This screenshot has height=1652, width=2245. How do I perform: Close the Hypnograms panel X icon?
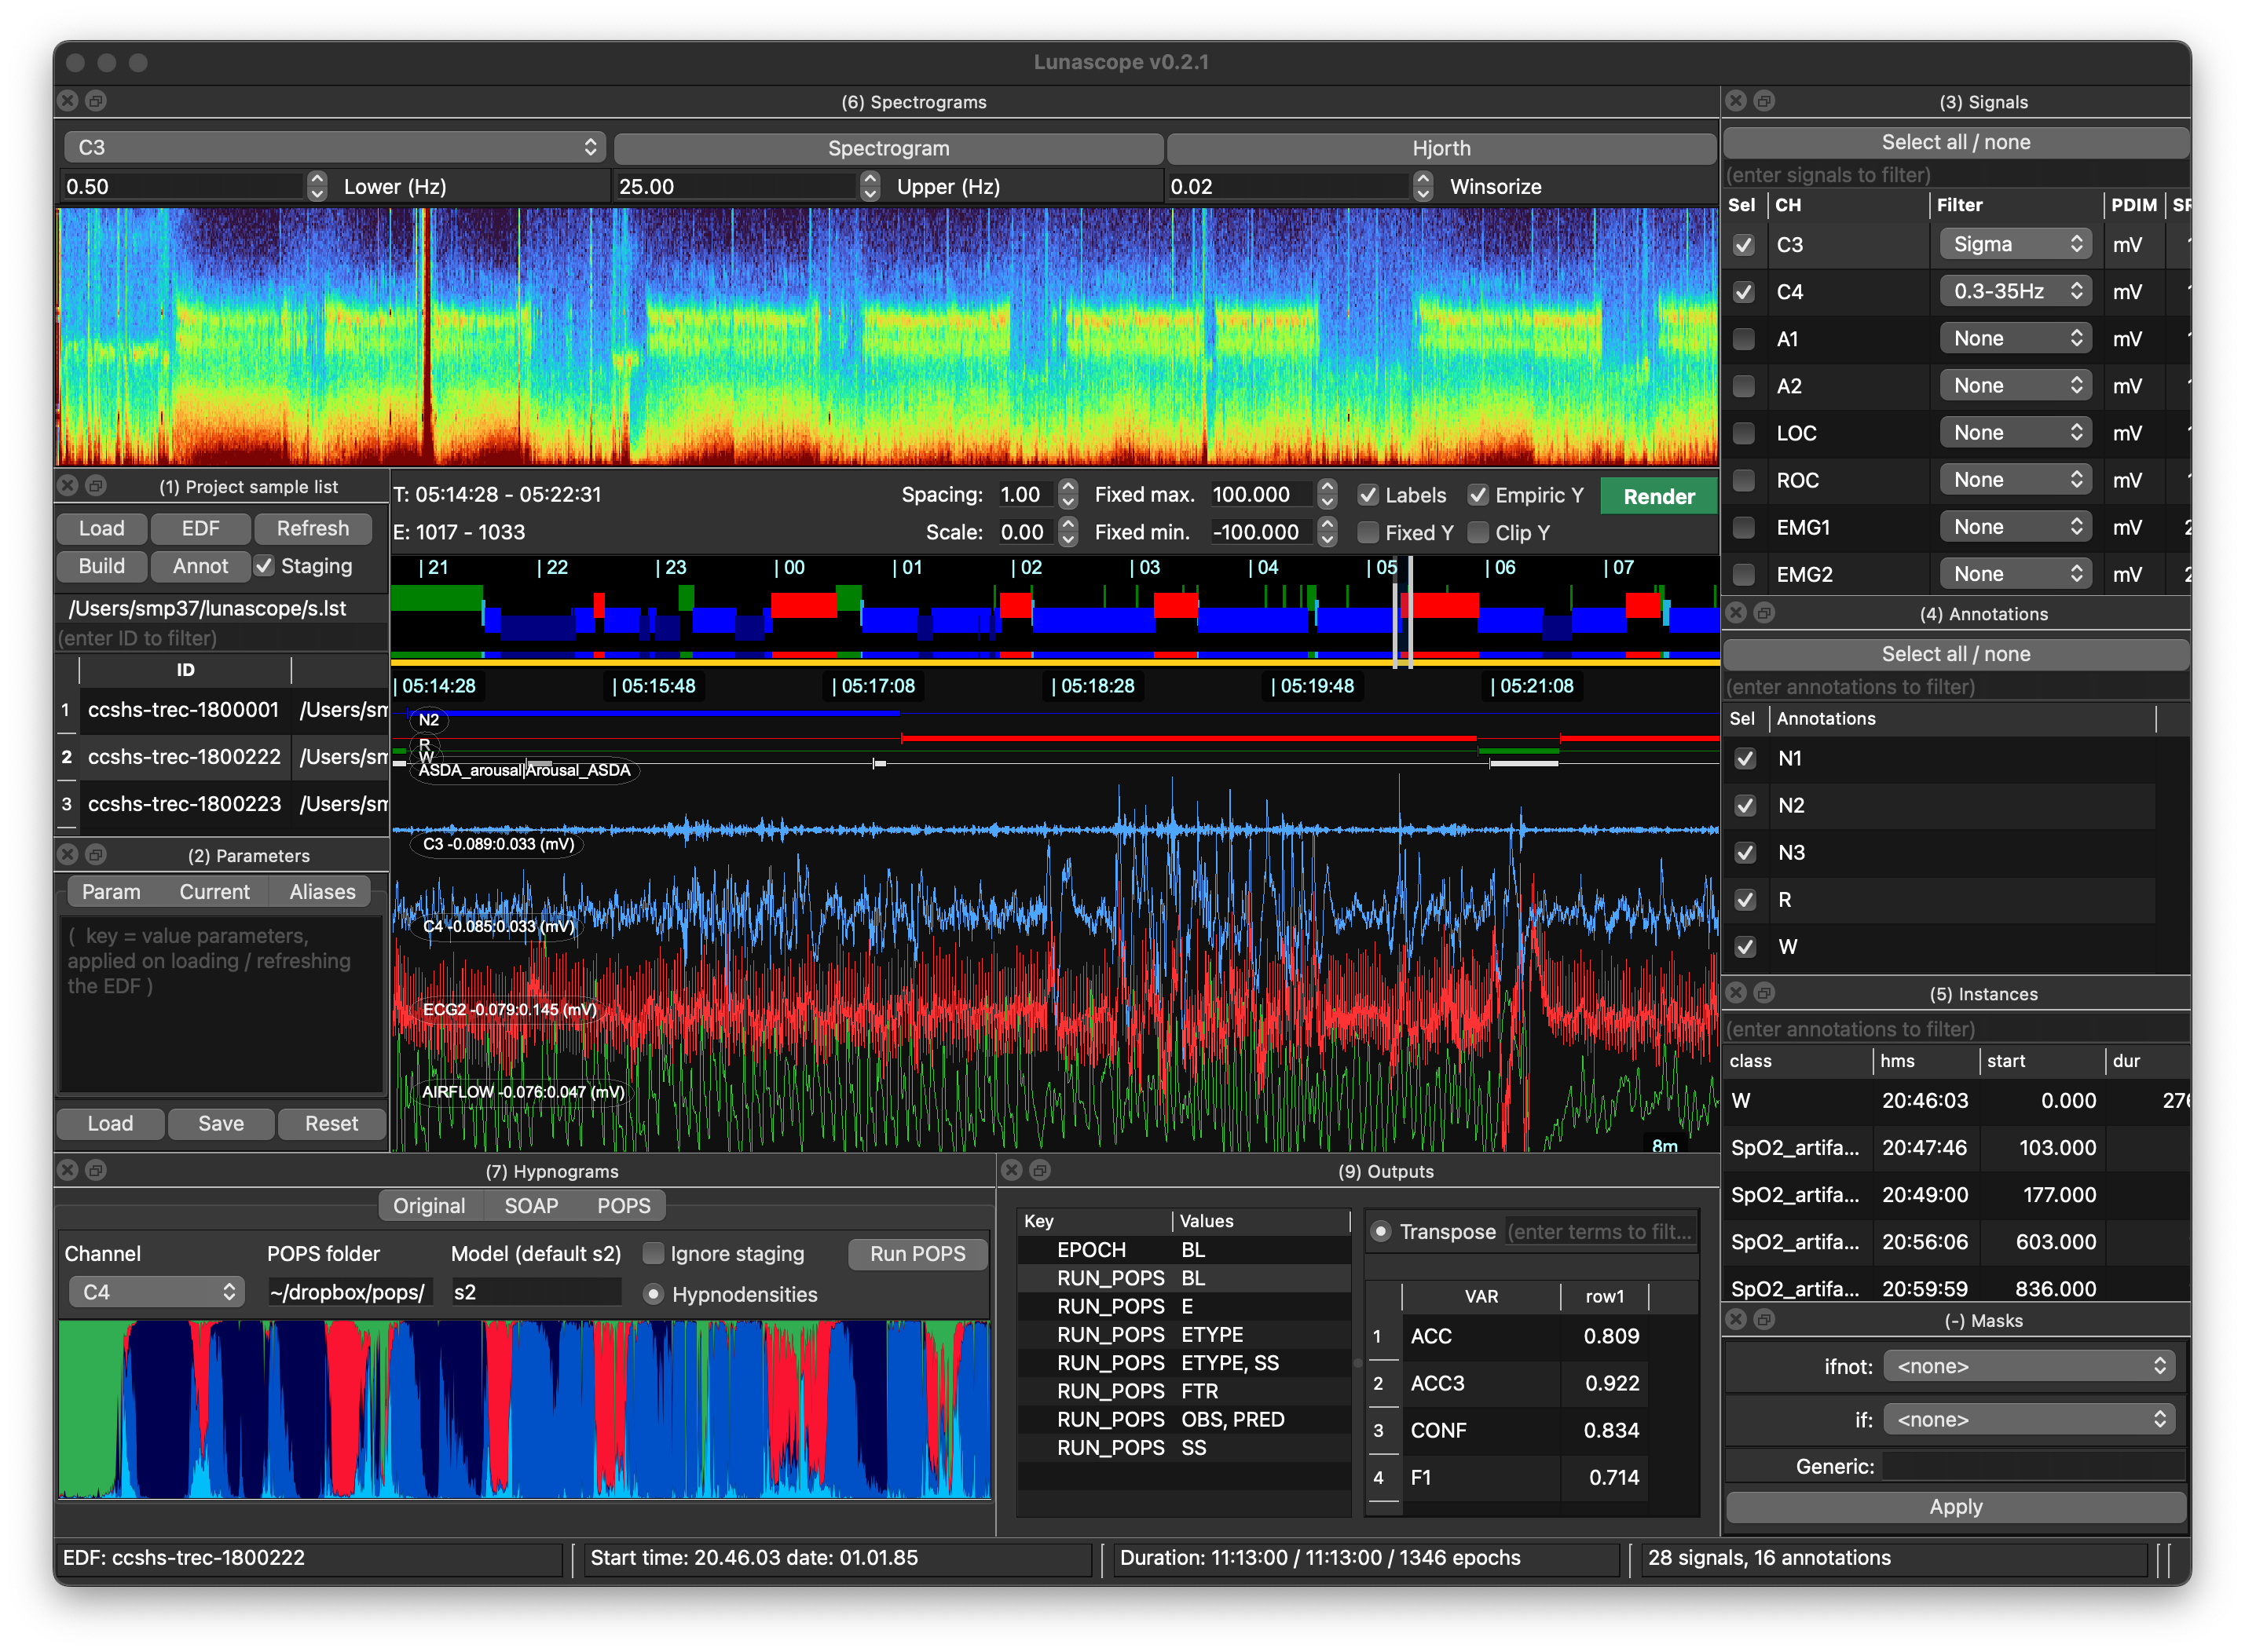(x=67, y=1170)
